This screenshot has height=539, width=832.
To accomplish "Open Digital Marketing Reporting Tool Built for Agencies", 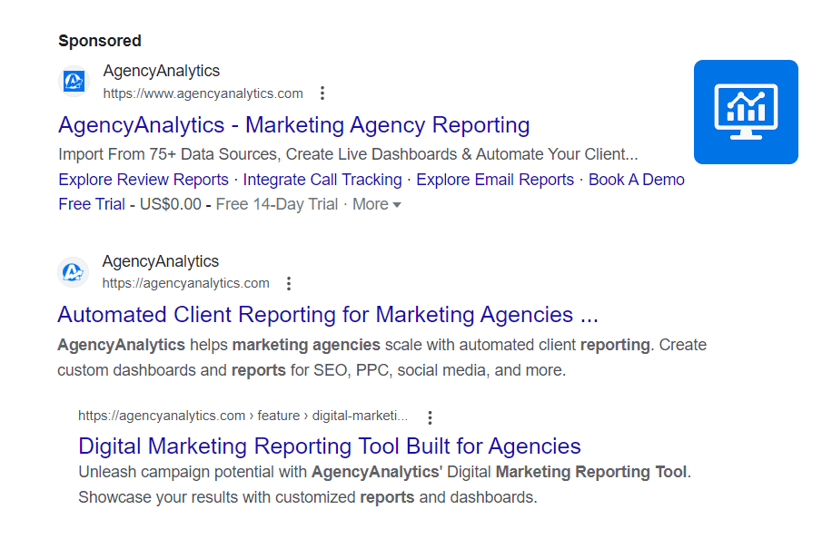I will (329, 446).
